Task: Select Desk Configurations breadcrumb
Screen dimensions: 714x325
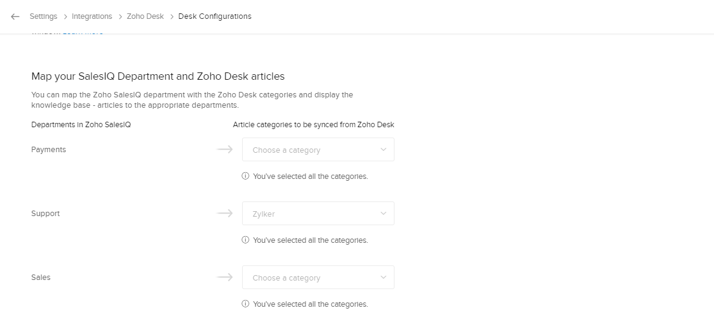Action: click(215, 16)
